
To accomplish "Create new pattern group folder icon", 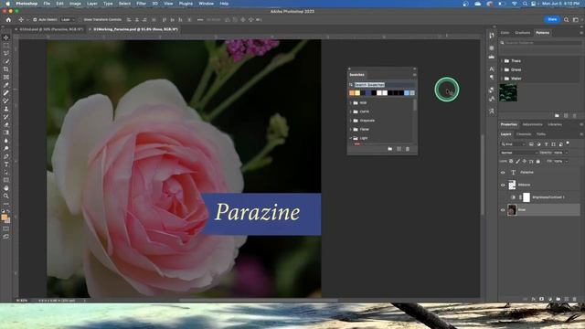I will 557,116.
